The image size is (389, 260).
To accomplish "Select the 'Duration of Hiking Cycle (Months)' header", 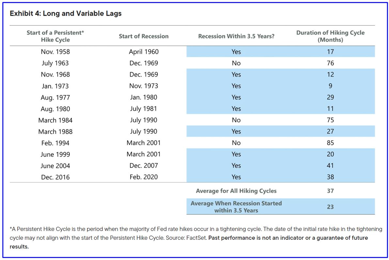I will pyautogui.click(x=330, y=36).
